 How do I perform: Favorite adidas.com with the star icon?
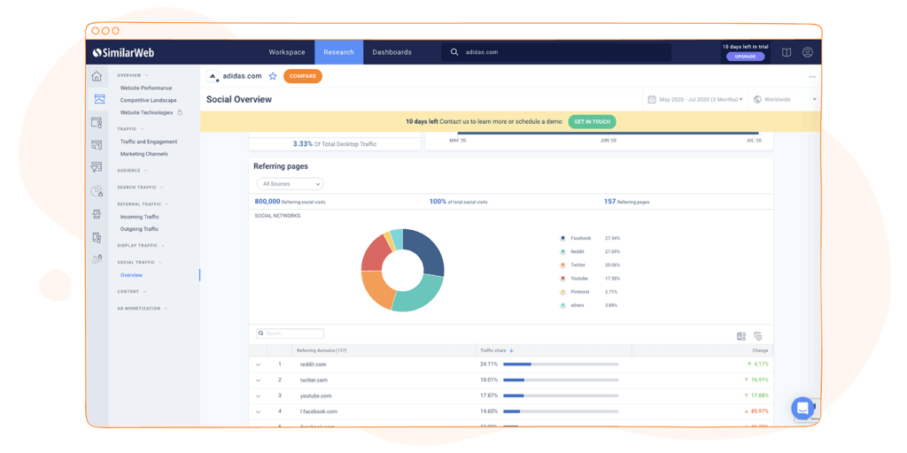[273, 76]
